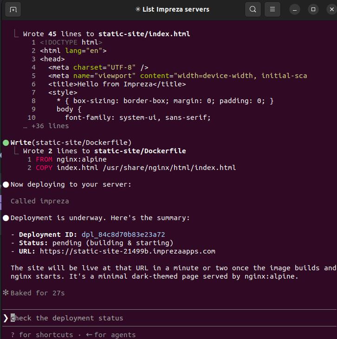This screenshot has height=339, width=337.
Task: Click the Write(static-site/Dockerfile) line
Action: pos(71,143)
